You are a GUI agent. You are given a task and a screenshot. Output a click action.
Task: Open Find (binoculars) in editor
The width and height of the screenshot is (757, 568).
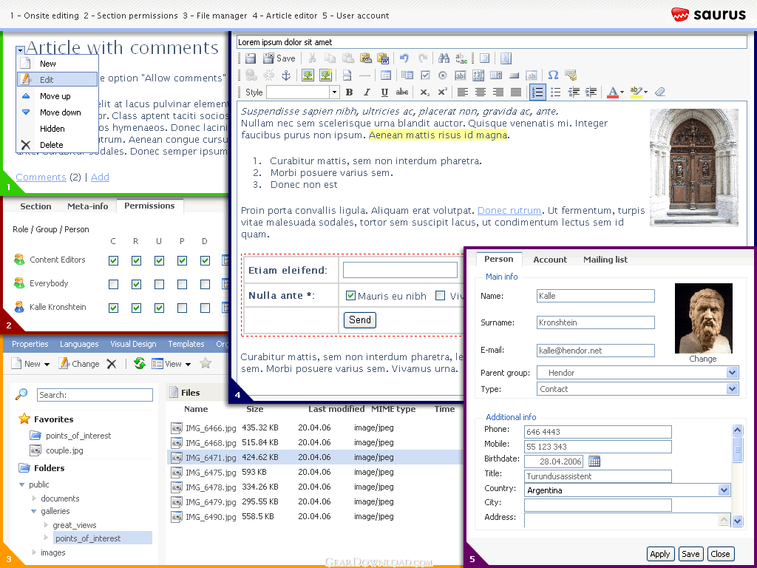pos(444,58)
